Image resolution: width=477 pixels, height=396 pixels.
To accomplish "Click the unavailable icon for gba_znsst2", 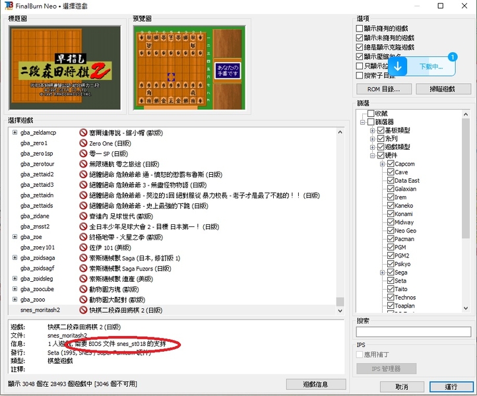I will 83,226.
